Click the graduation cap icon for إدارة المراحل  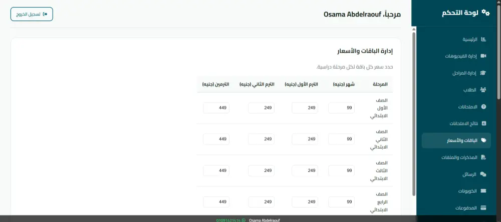click(x=483, y=73)
